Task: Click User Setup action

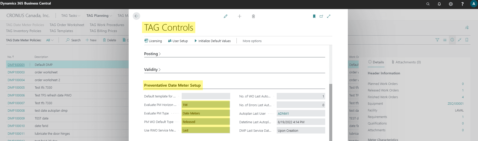Action: [178, 41]
